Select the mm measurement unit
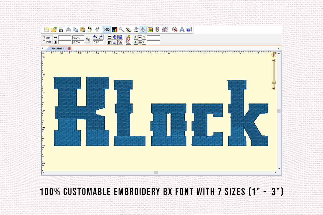 44,37
